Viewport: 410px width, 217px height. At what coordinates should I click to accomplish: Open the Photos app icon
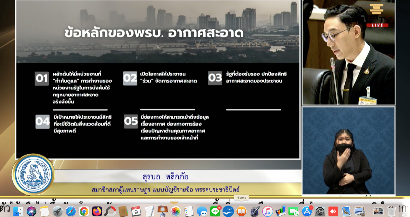click(176, 211)
